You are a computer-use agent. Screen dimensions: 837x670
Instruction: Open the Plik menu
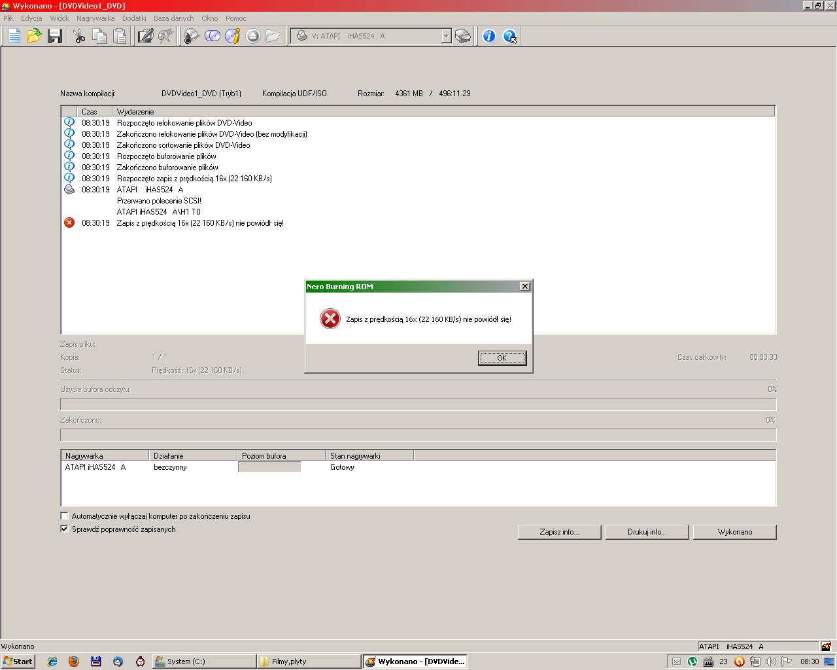point(9,18)
